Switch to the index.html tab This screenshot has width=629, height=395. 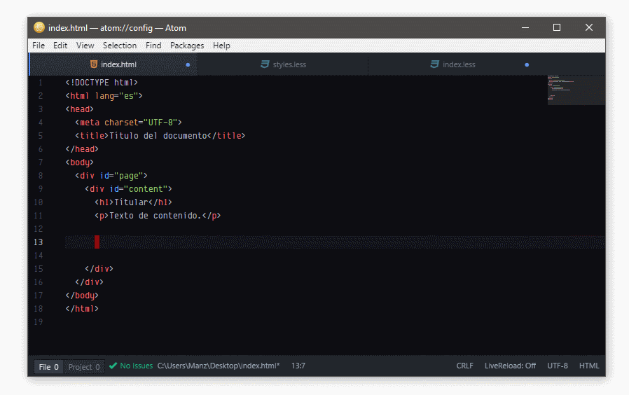[x=113, y=64]
